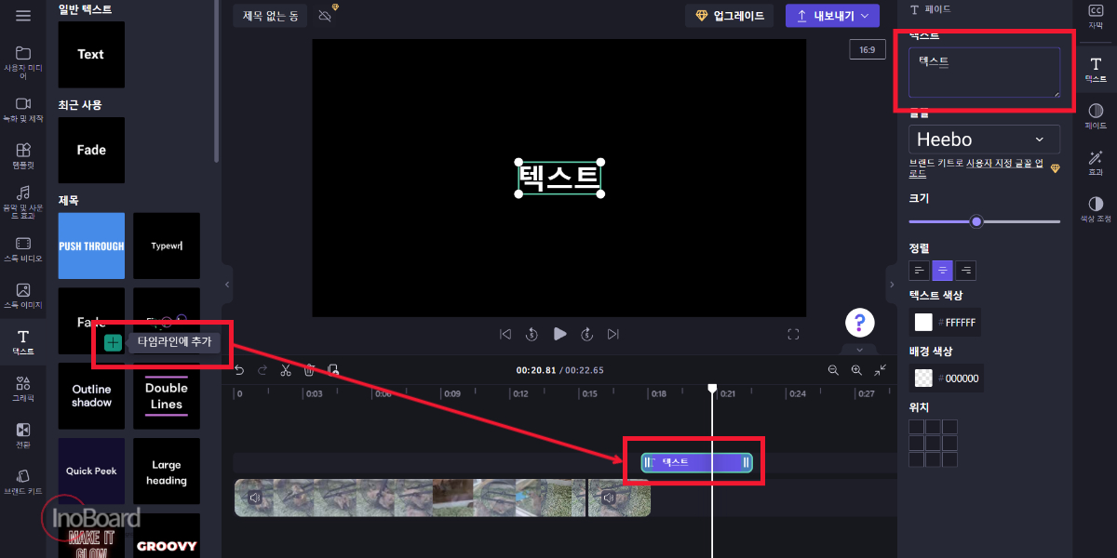Open the transparent background color swatch
Screen dimensions: 1117x558
click(x=923, y=379)
